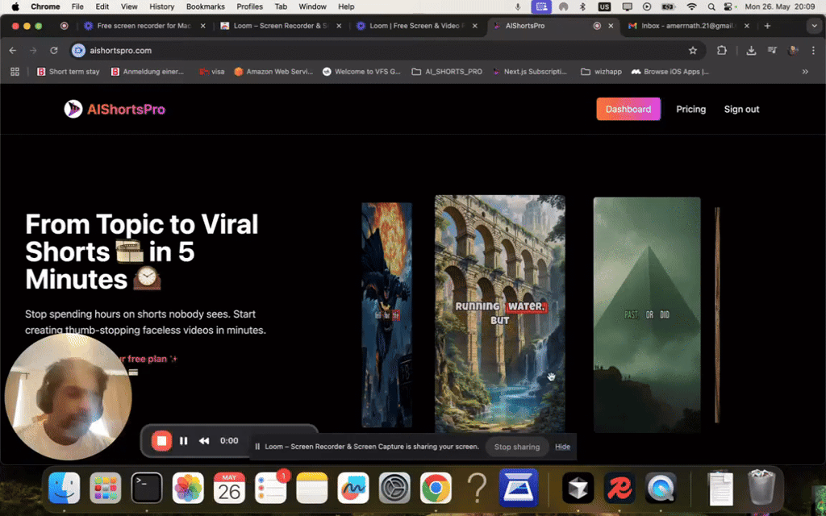Image resolution: width=826 pixels, height=516 pixels.
Task: Open the Profiles menu
Action: point(250,6)
